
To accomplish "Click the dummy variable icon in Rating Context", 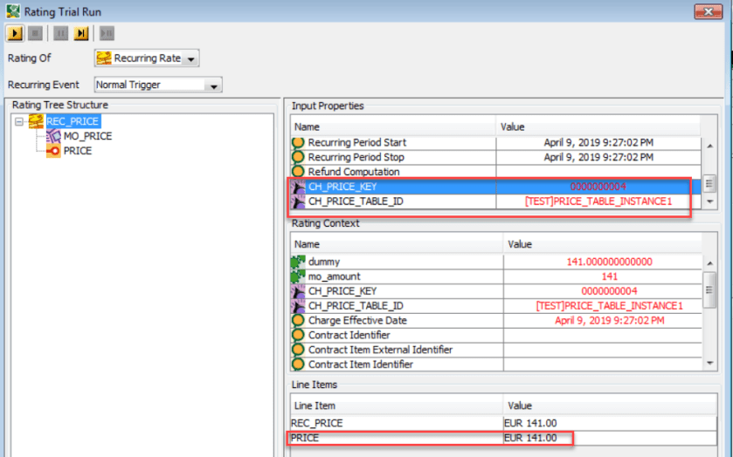I will 298,262.
